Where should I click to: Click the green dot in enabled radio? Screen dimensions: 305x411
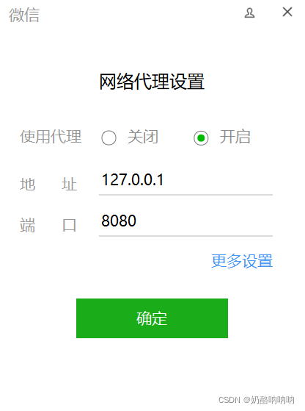pyautogui.click(x=201, y=137)
